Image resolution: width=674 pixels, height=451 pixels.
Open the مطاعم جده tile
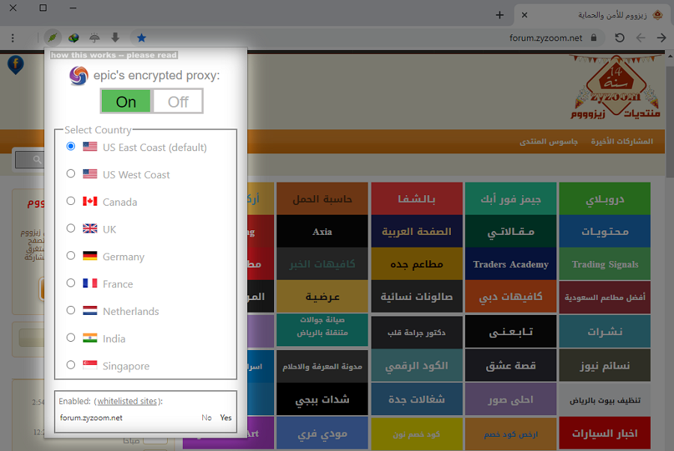point(417,264)
